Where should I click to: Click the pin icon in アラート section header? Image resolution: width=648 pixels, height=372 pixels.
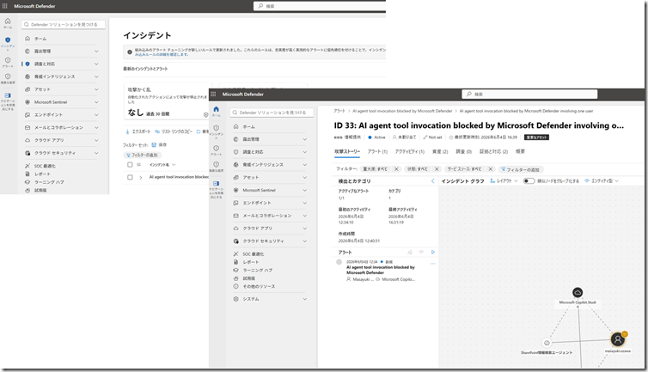410,252
